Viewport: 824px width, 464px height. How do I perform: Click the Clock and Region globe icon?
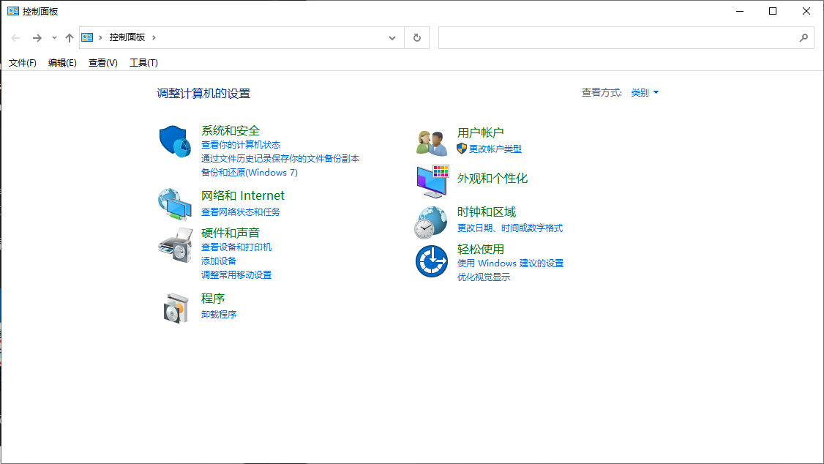click(x=432, y=222)
